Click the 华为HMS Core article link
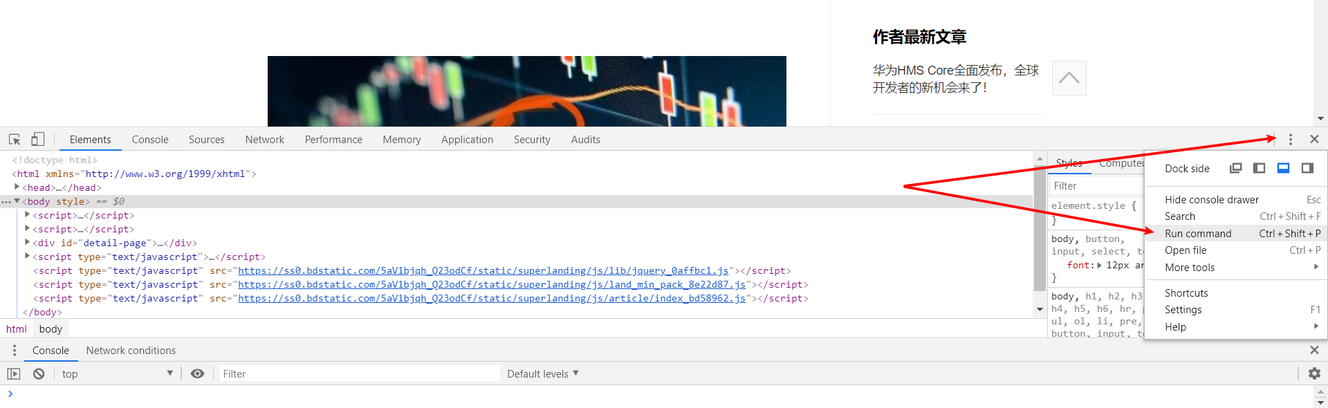This screenshot has width=1328, height=408. (x=956, y=79)
